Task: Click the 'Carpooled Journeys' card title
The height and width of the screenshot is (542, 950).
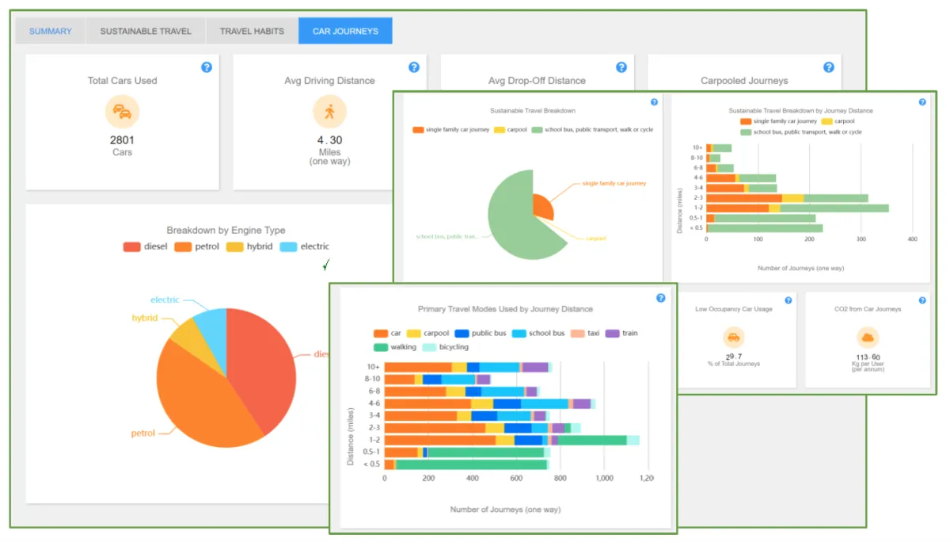Action: point(744,81)
